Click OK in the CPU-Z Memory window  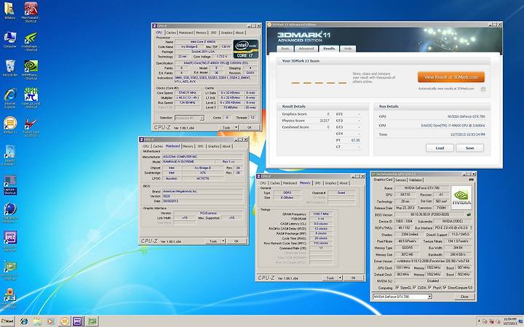354,278
